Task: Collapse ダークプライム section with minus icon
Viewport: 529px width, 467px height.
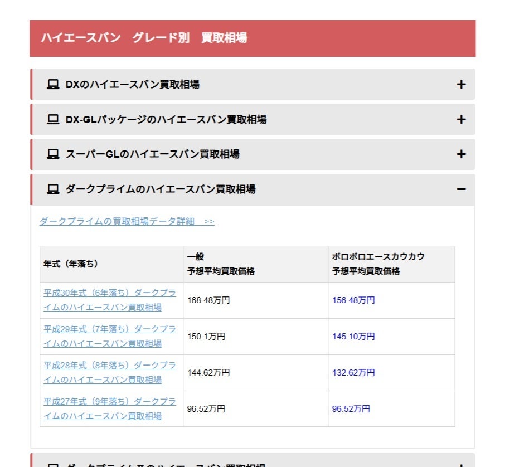Action: (461, 189)
